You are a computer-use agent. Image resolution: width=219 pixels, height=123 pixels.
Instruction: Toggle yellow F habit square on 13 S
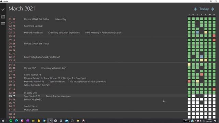pos(206,60)
